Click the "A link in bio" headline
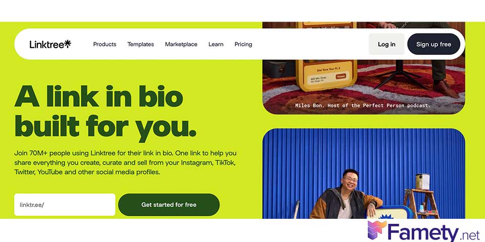The width and height of the screenshot is (485, 242). 99,96
